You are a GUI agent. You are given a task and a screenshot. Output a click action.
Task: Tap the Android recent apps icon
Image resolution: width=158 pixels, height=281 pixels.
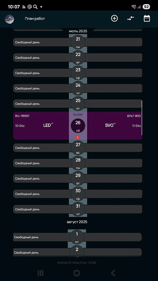pyautogui.click(x=41, y=273)
